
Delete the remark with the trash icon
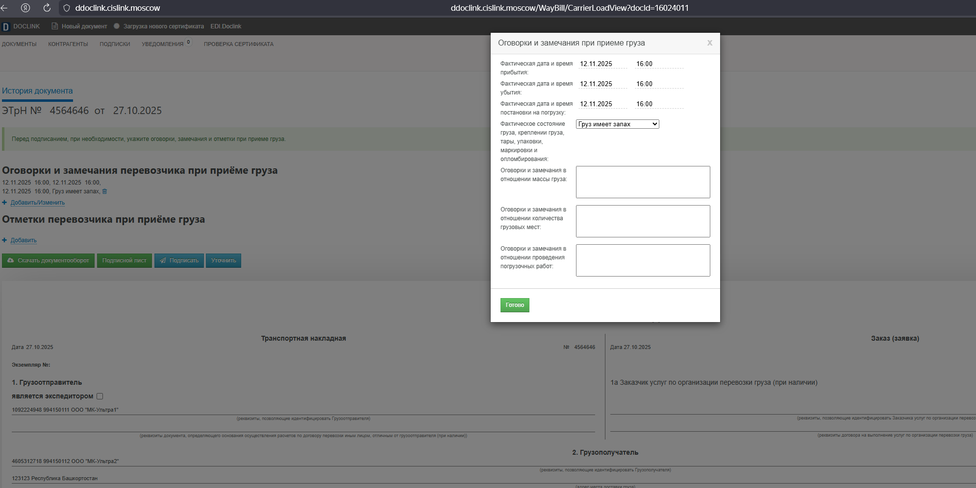pos(104,191)
